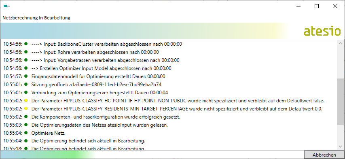
Task: Click green dot for Rohre verarbeiten entry
Action: tap(26, 52)
